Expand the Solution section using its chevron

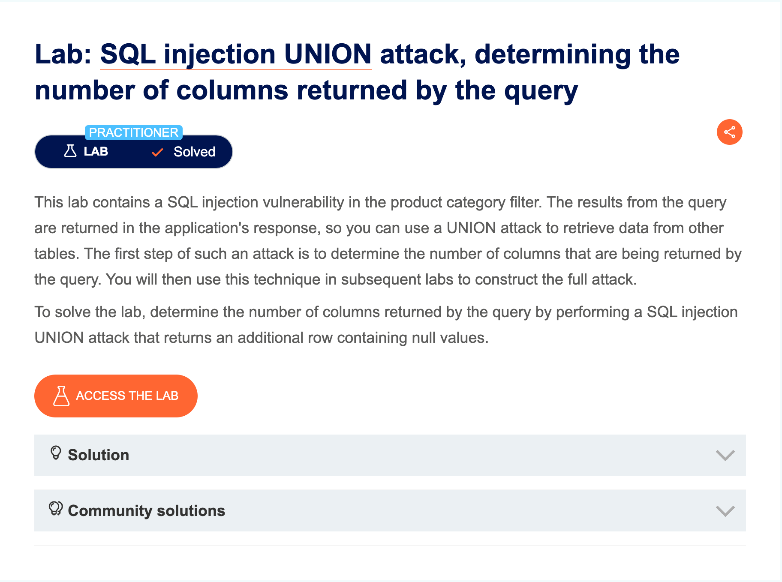(725, 455)
